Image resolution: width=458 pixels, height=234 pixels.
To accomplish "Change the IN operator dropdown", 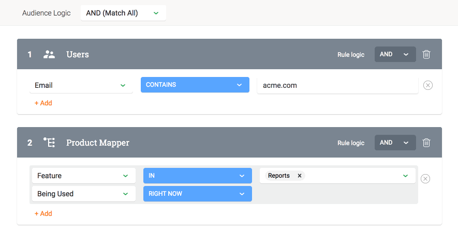I will [x=198, y=176].
